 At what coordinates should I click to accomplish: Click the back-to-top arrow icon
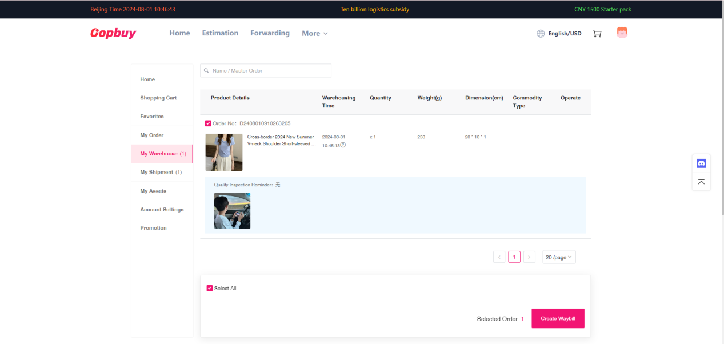tap(701, 182)
